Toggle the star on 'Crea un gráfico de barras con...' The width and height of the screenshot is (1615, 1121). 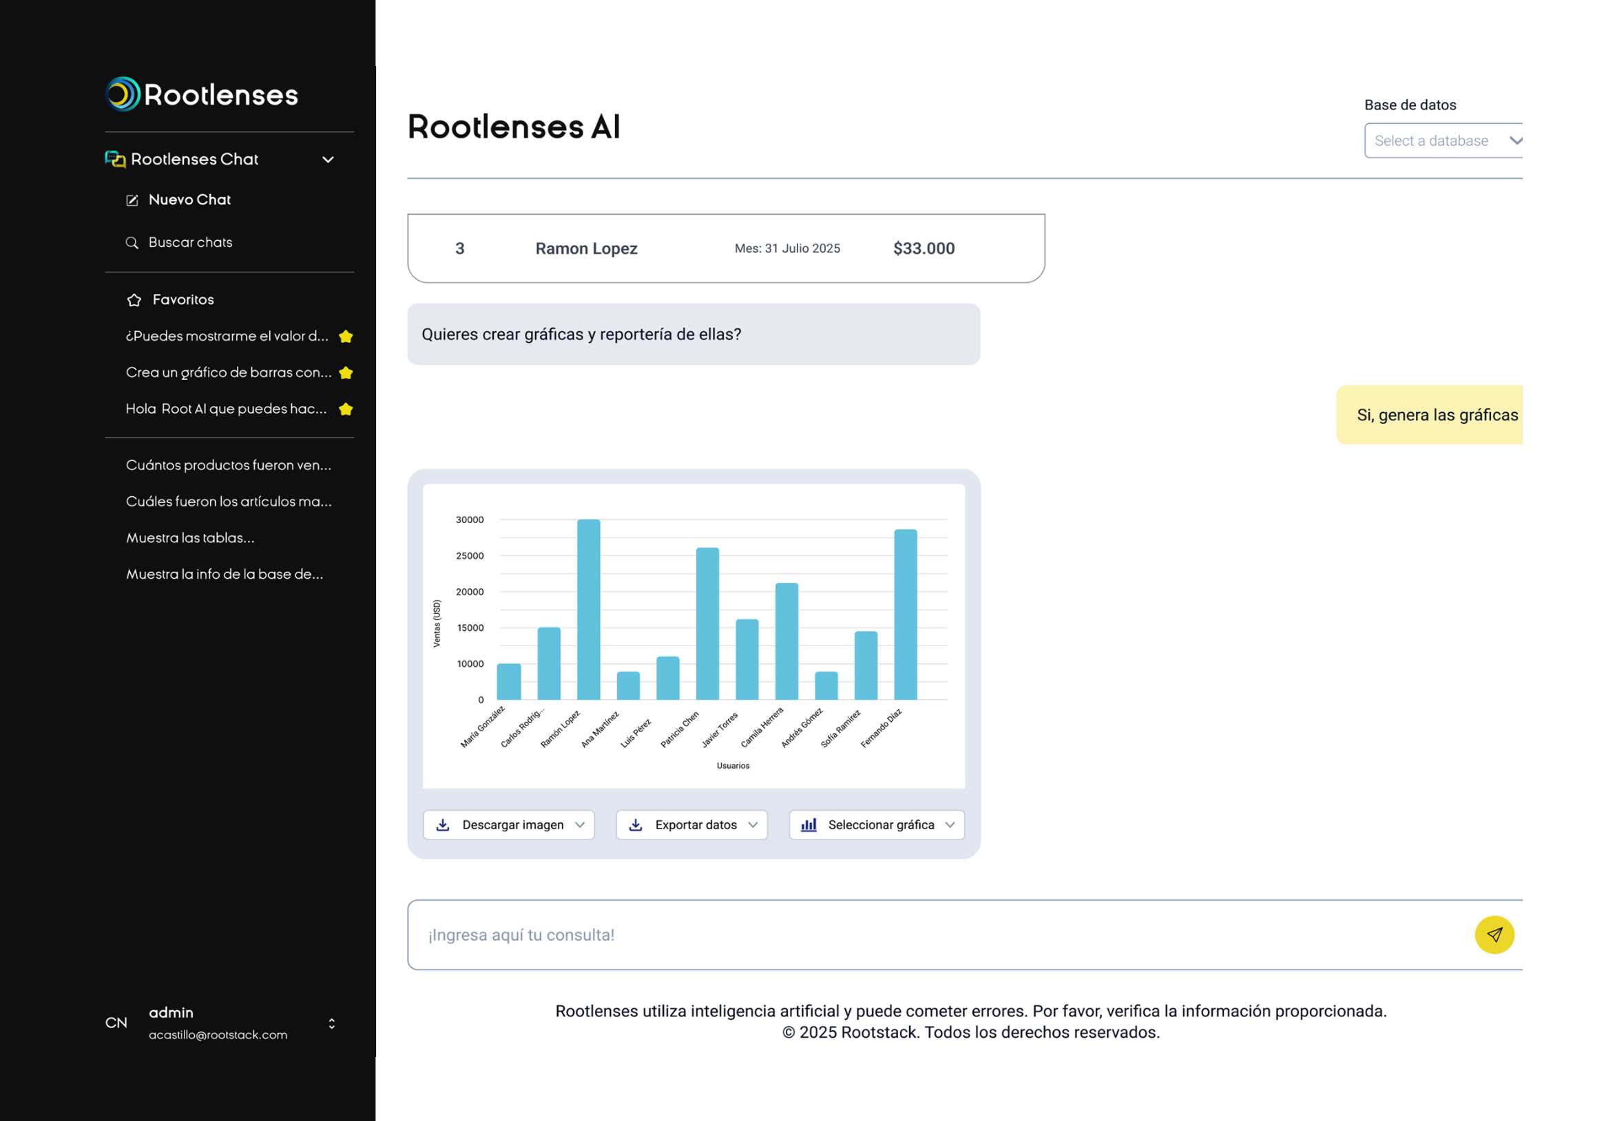tap(346, 373)
